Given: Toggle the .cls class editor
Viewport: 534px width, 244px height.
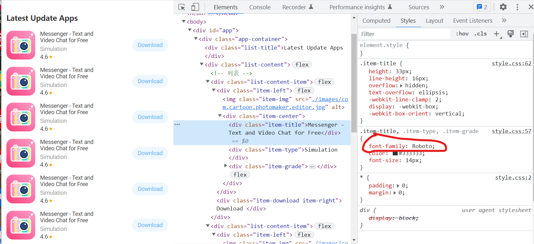Looking at the screenshot, I should (480, 34).
